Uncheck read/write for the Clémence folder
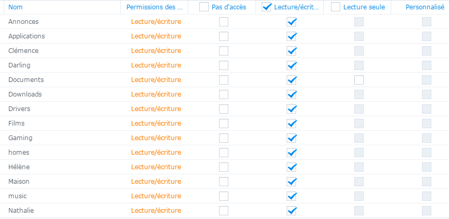 (x=291, y=51)
